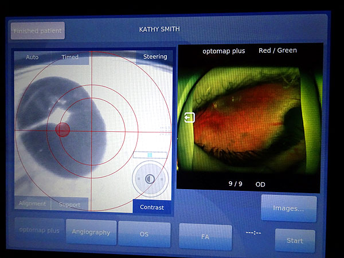Switch to Timed capture tab
Screen dimensions: 344x258
[x=70, y=57]
